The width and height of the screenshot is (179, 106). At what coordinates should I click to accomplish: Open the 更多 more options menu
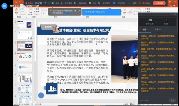click(132, 3)
